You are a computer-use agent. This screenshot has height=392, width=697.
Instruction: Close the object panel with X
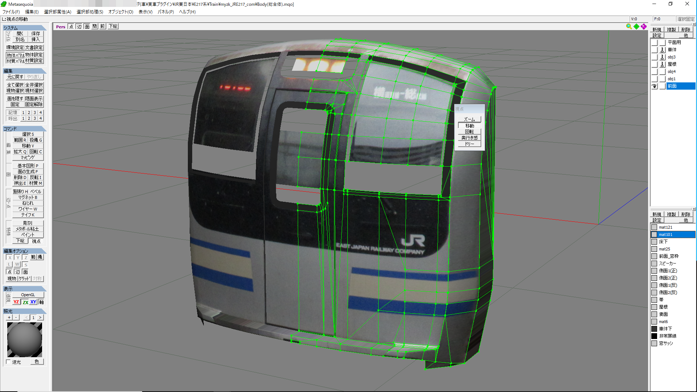(694, 24)
